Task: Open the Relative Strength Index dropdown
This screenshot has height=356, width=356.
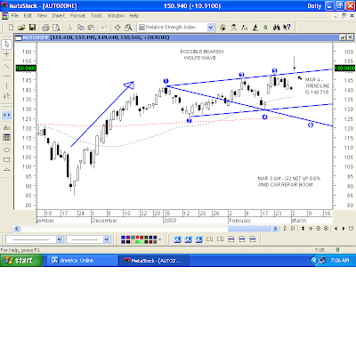Action: 210,28
